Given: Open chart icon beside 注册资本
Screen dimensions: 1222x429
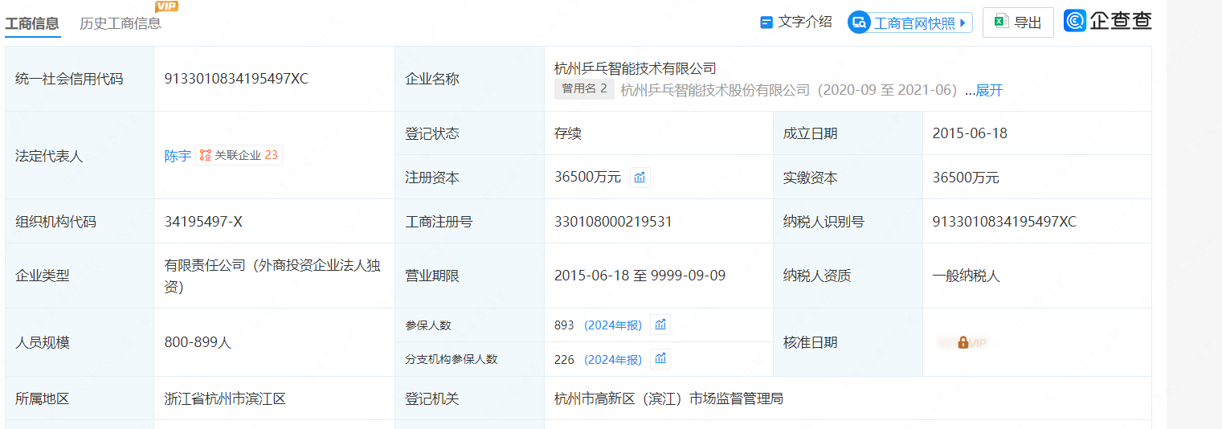Looking at the screenshot, I should point(640,178).
